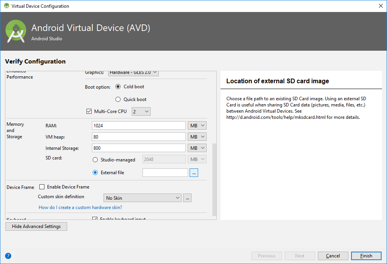Select the Quick boot option

tap(118, 99)
